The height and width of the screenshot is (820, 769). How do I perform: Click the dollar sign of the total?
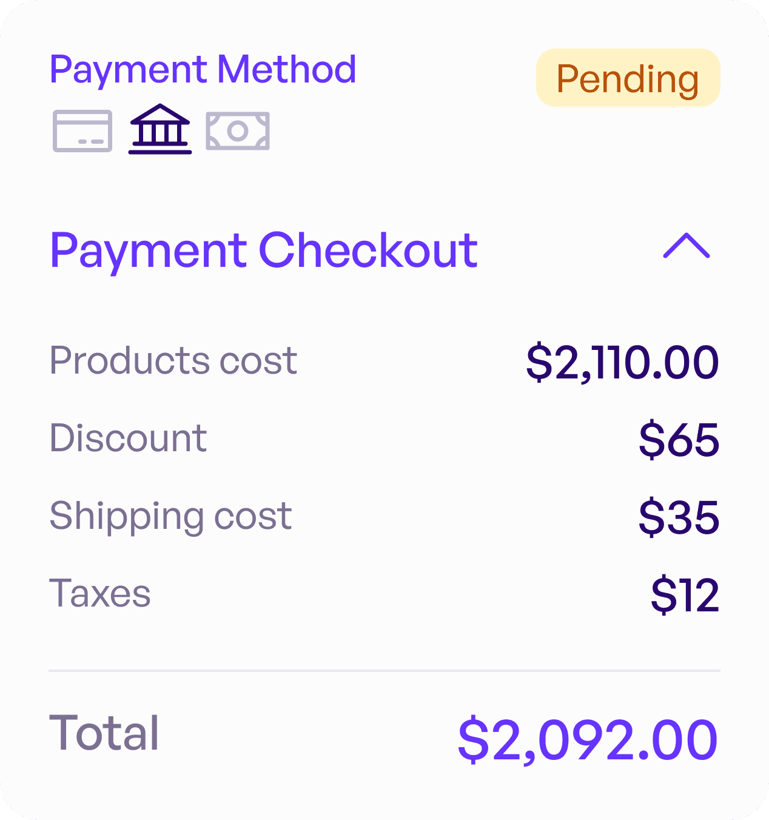tap(473, 739)
